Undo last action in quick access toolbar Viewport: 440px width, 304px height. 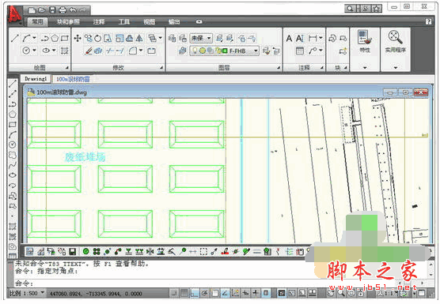point(73,10)
